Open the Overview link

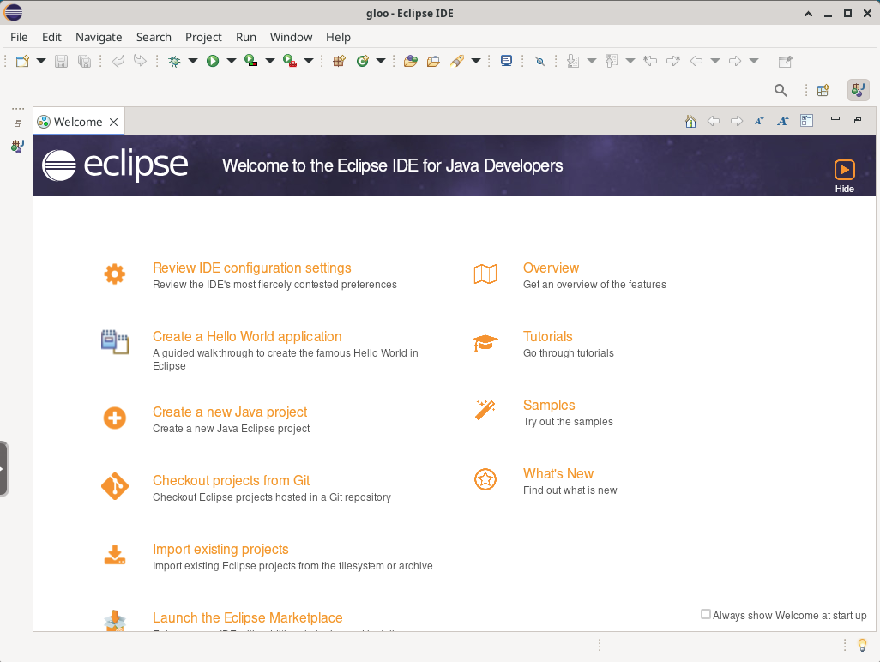[551, 268]
